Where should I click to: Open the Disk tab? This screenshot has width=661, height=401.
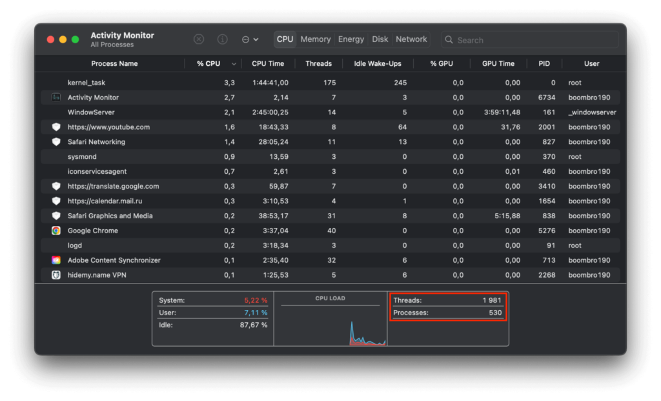point(380,39)
